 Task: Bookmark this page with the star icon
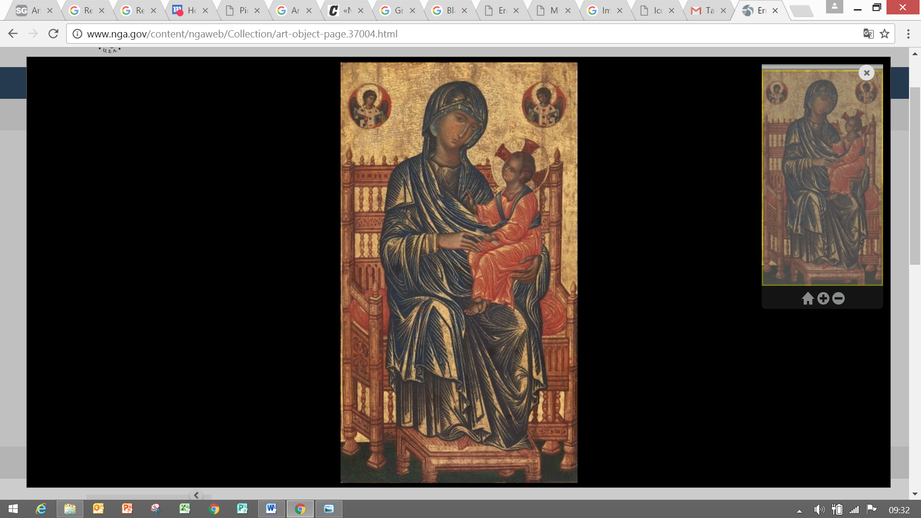(885, 34)
